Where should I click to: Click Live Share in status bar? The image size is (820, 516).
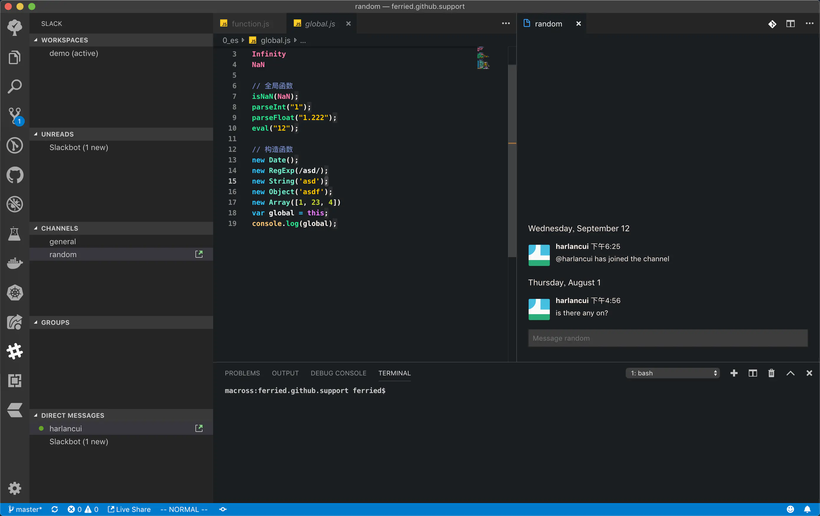point(130,509)
